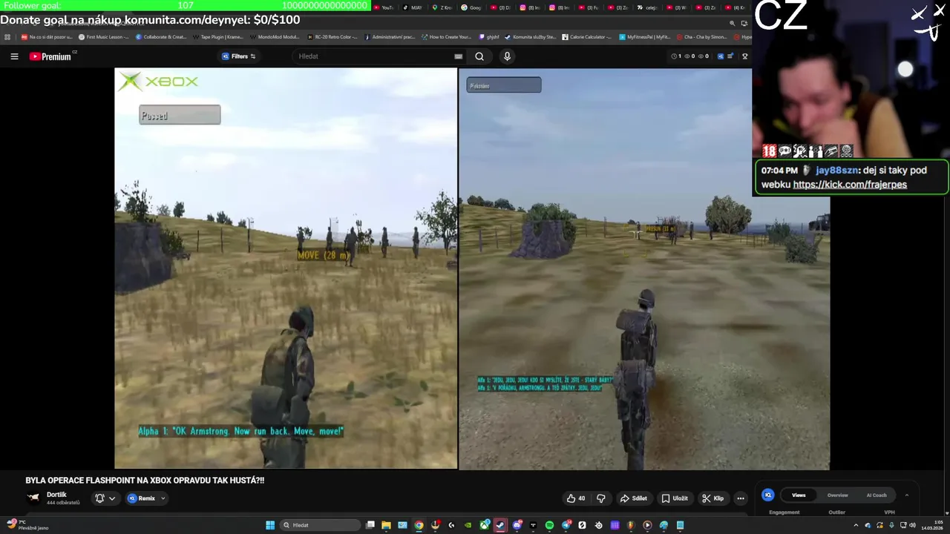The image size is (950, 534).
Task: Open Google Chrome from taskbar
Action: pos(419,525)
